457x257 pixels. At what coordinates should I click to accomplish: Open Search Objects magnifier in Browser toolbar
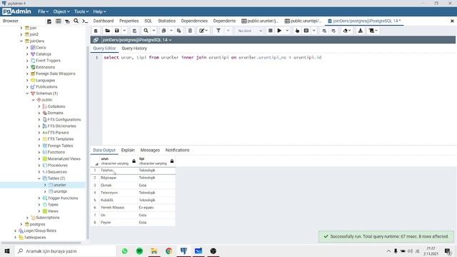pyautogui.click(x=76, y=21)
